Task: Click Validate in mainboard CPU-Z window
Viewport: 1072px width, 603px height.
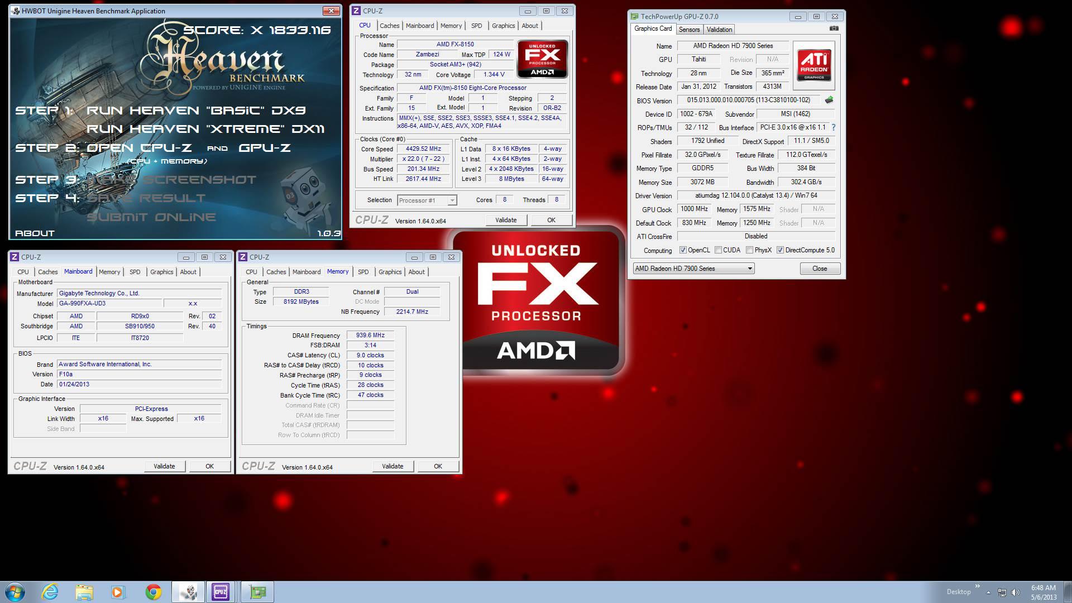Action: point(164,466)
